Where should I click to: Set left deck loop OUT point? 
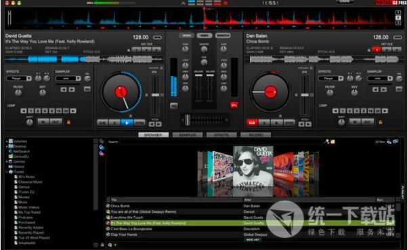click(56, 122)
